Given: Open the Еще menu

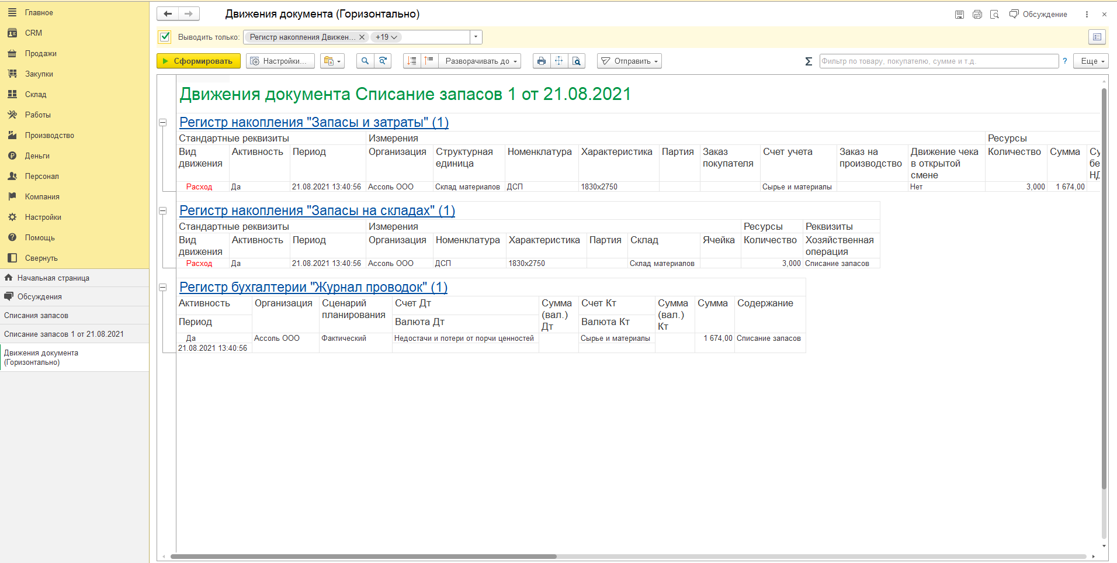Looking at the screenshot, I should coord(1091,61).
